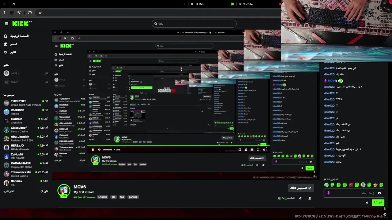Insert the emote with a halo
Viewport: 392px width, 220px height.
click(x=357, y=185)
